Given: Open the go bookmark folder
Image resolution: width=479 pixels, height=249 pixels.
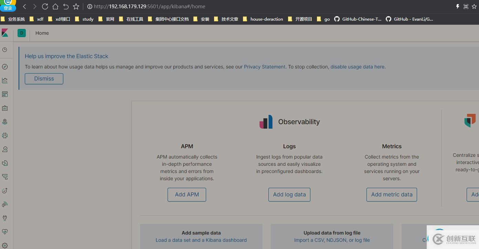Looking at the screenshot, I should point(323,19).
